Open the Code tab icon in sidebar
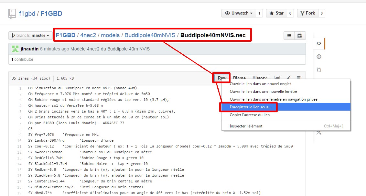366x196 pixels. 319,43
